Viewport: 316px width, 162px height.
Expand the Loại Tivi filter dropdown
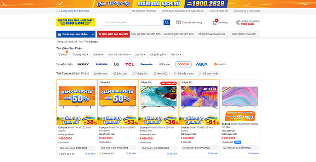click(140, 54)
